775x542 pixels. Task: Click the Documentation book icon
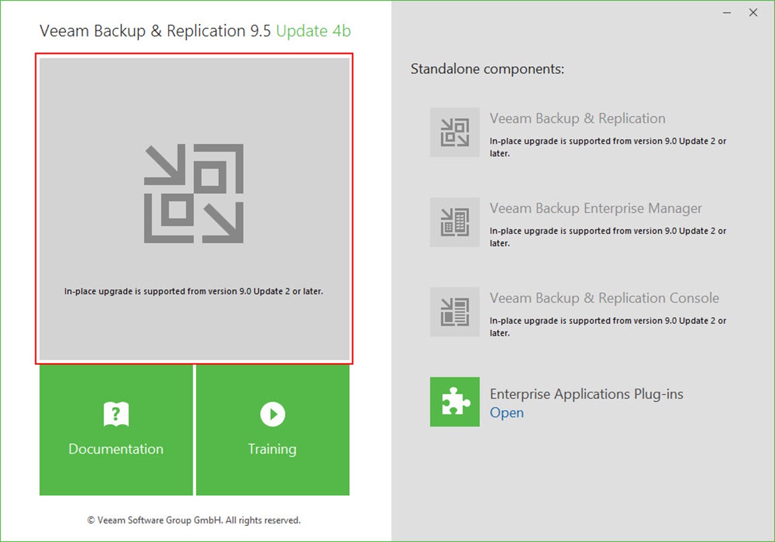116,414
